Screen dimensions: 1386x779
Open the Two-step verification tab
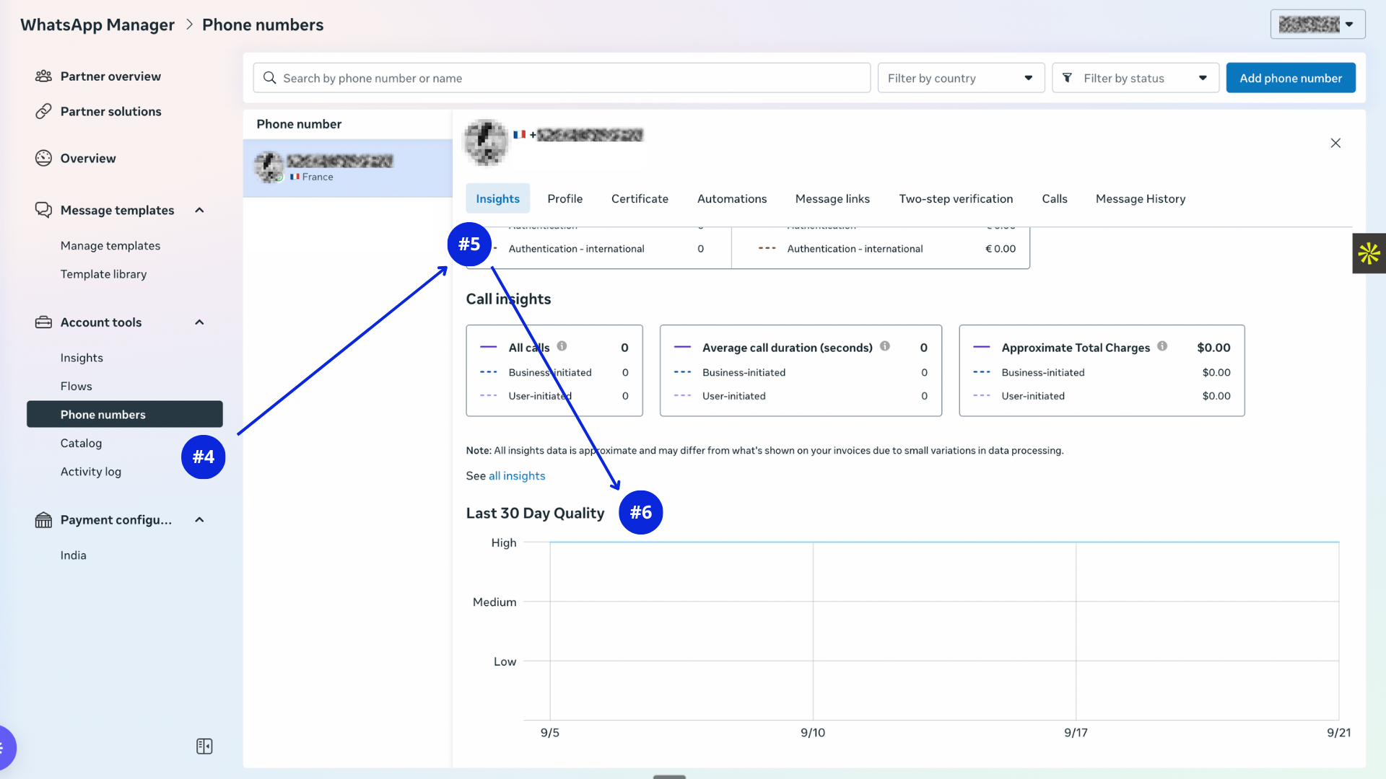pyautogui.click(x=956, y=198)
